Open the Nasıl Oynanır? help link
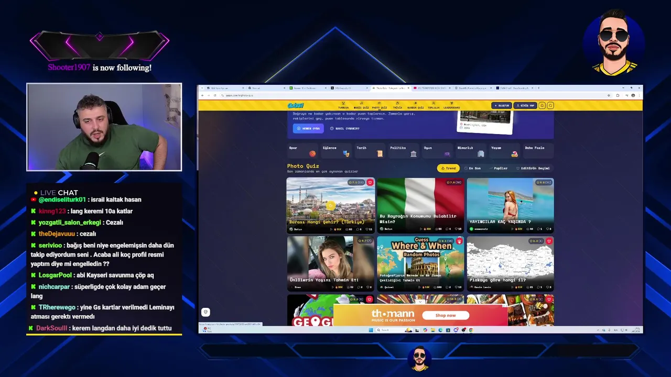Screen dimensions: 671x377 pos(345,128)
